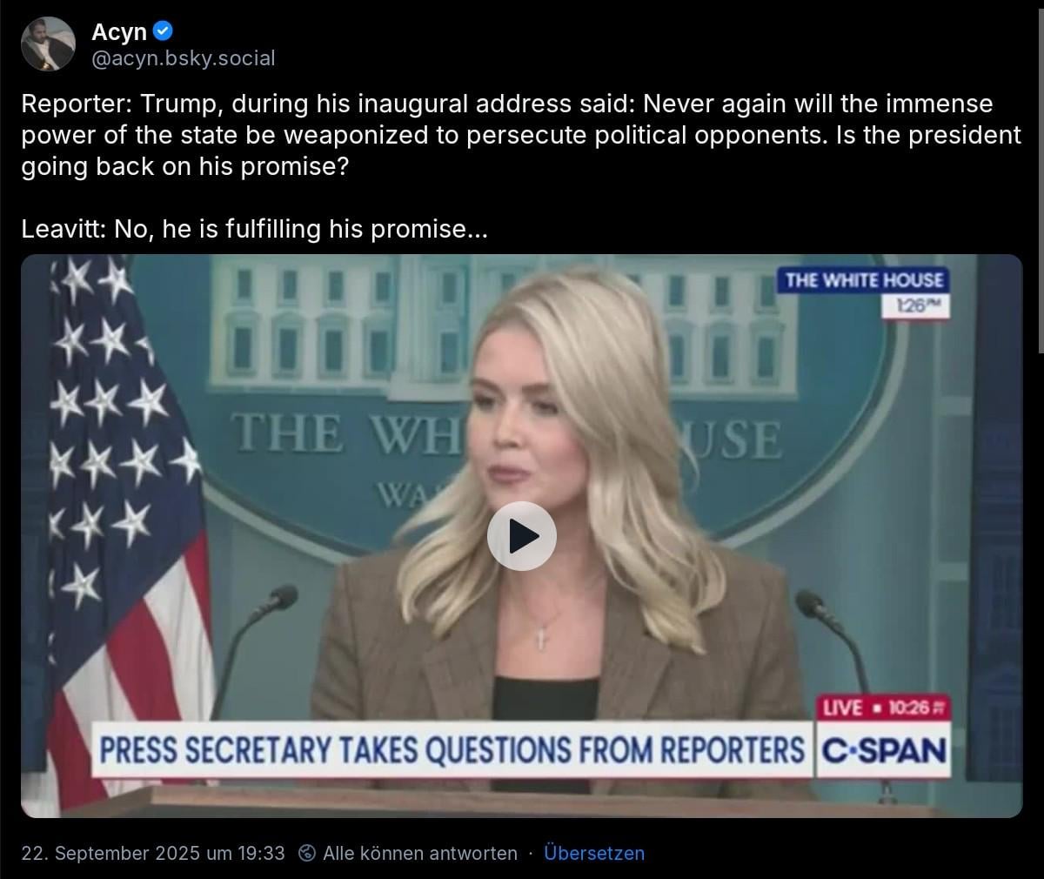The height and width of the screenshot is (879, 1044).
Task: Click the Alle können antworten label
Action: coord(420,853)
